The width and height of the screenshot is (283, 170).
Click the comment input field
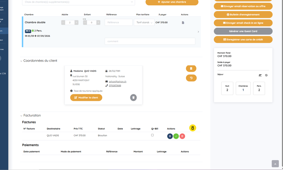[x=150, y=41]
